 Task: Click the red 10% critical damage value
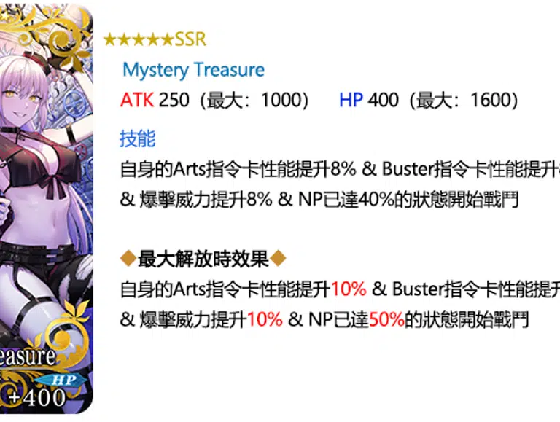pos(265,319)
